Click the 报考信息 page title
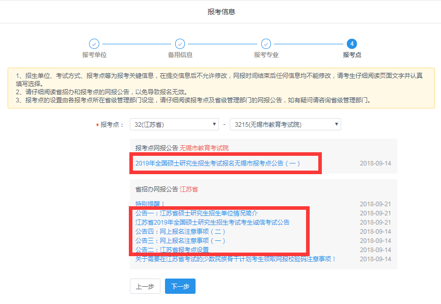 pos(222,12)
